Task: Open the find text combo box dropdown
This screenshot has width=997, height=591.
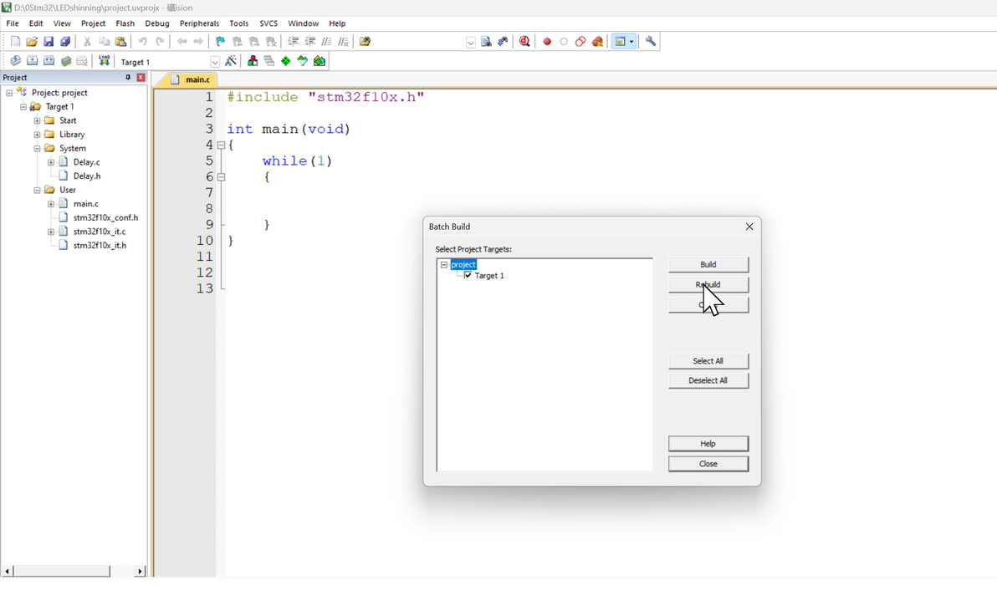Action: [471, 42]
